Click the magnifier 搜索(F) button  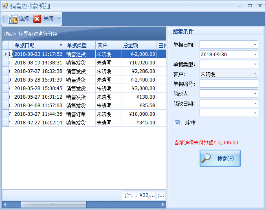click(x=220, y=158)
